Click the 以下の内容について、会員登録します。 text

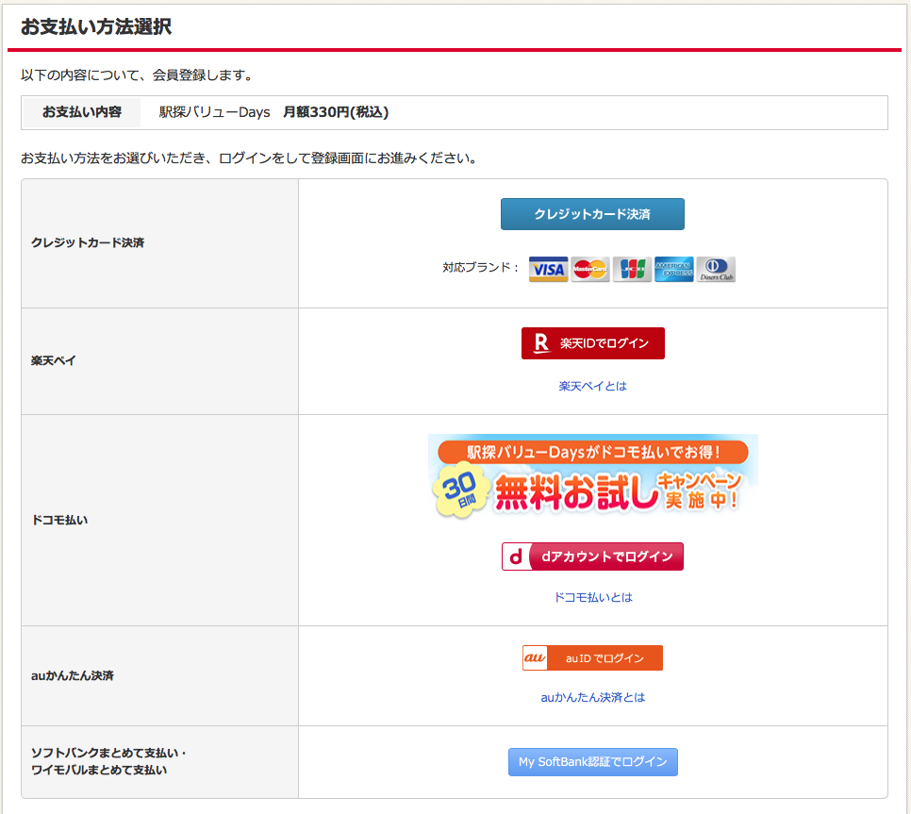[137, 75]
